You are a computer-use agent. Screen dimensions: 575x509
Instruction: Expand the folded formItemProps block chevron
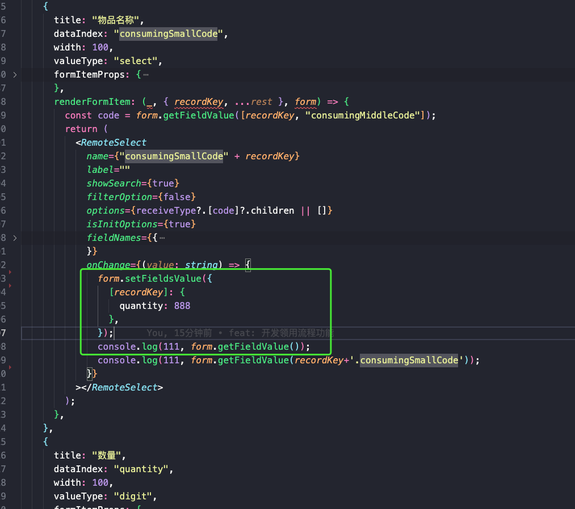pos(15,74)
